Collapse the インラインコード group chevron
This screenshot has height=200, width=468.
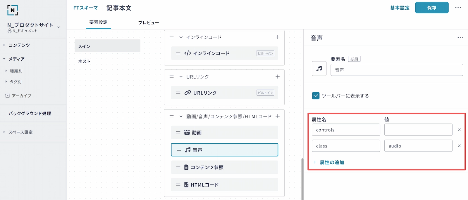click(x=181, y=37)
